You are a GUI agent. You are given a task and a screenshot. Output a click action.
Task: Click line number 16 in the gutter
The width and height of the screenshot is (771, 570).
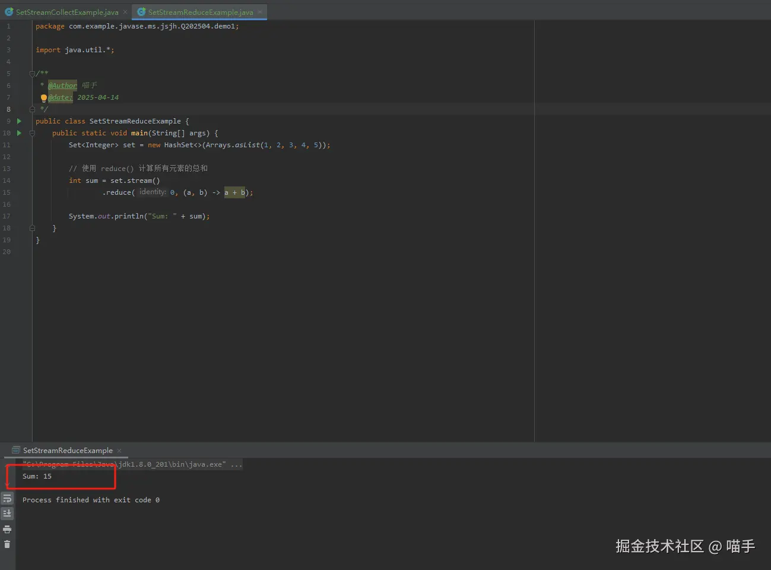[7, 204]
